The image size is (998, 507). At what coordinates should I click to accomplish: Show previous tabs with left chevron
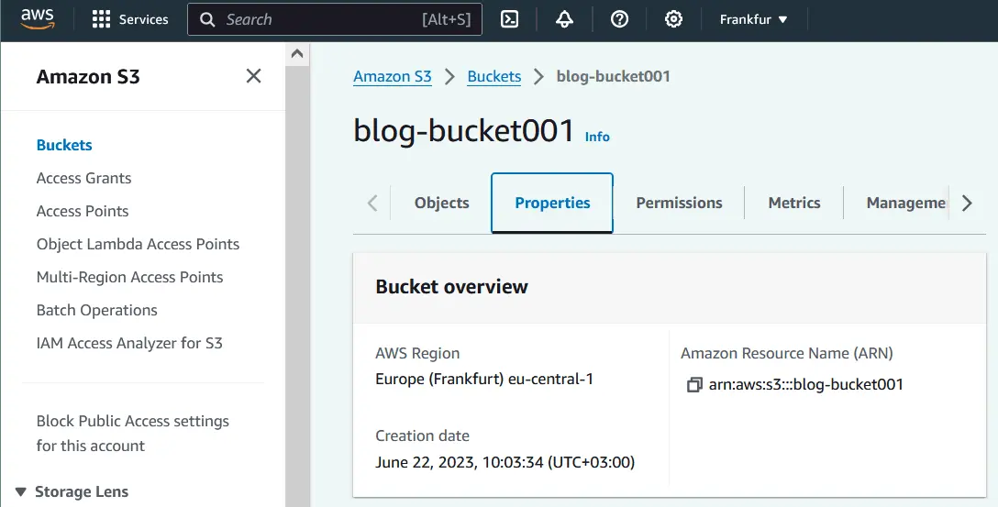tap(372, 203)
